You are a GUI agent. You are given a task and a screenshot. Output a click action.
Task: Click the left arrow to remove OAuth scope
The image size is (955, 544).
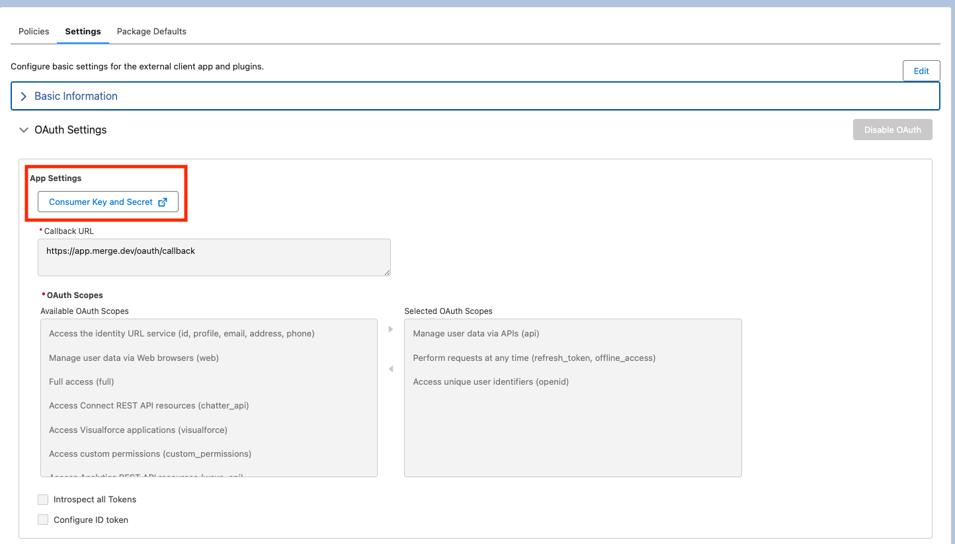click(391, 369)
